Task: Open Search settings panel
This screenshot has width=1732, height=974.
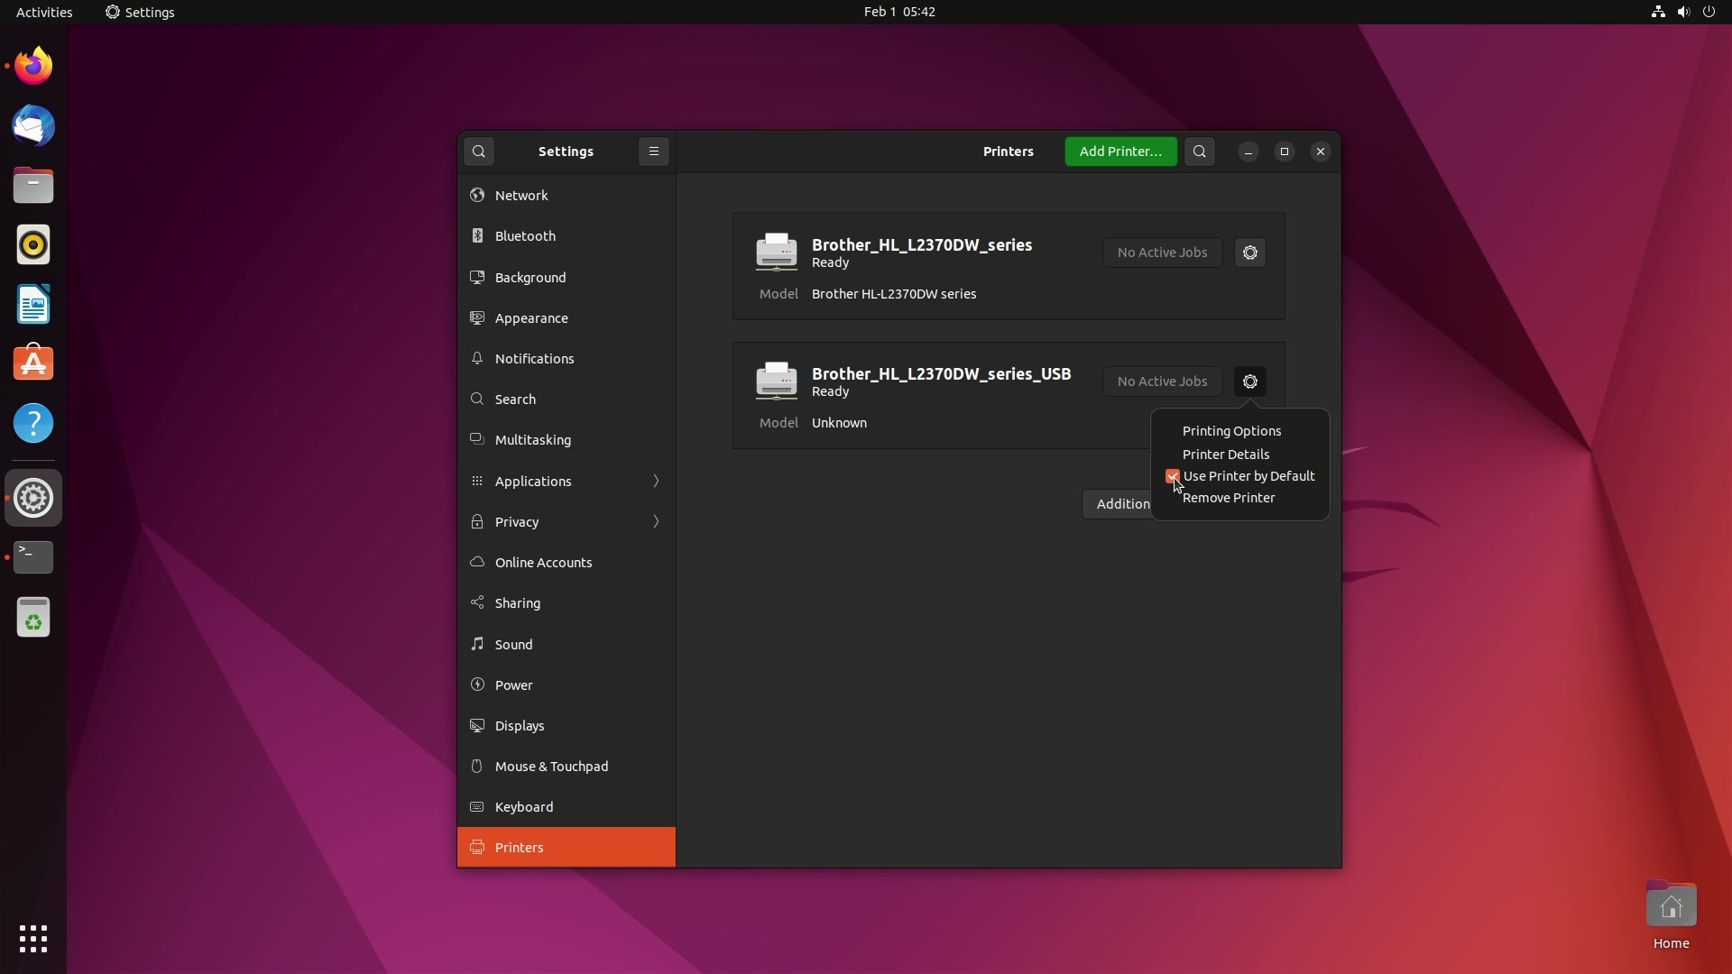Action: pos(567,400)
